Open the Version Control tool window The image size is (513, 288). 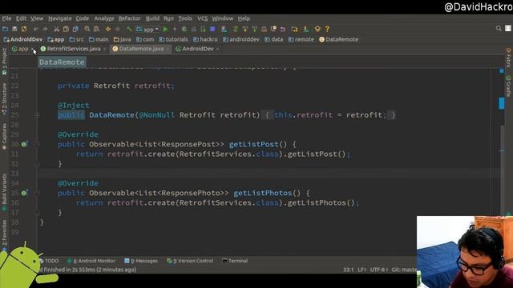[x=190, y=261]
